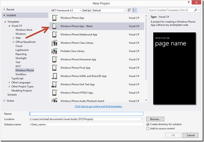Click the Browse... button
The image size is (204, 142).
155,119
